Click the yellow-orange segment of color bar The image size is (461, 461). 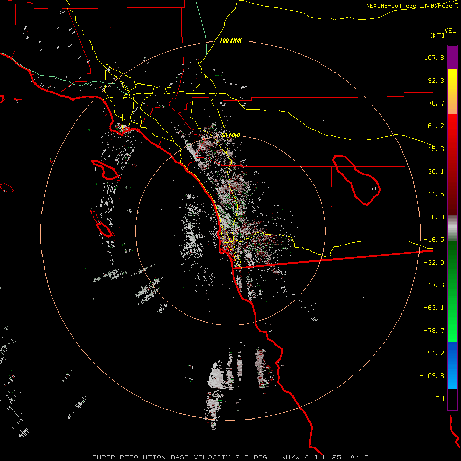point(452,91)
